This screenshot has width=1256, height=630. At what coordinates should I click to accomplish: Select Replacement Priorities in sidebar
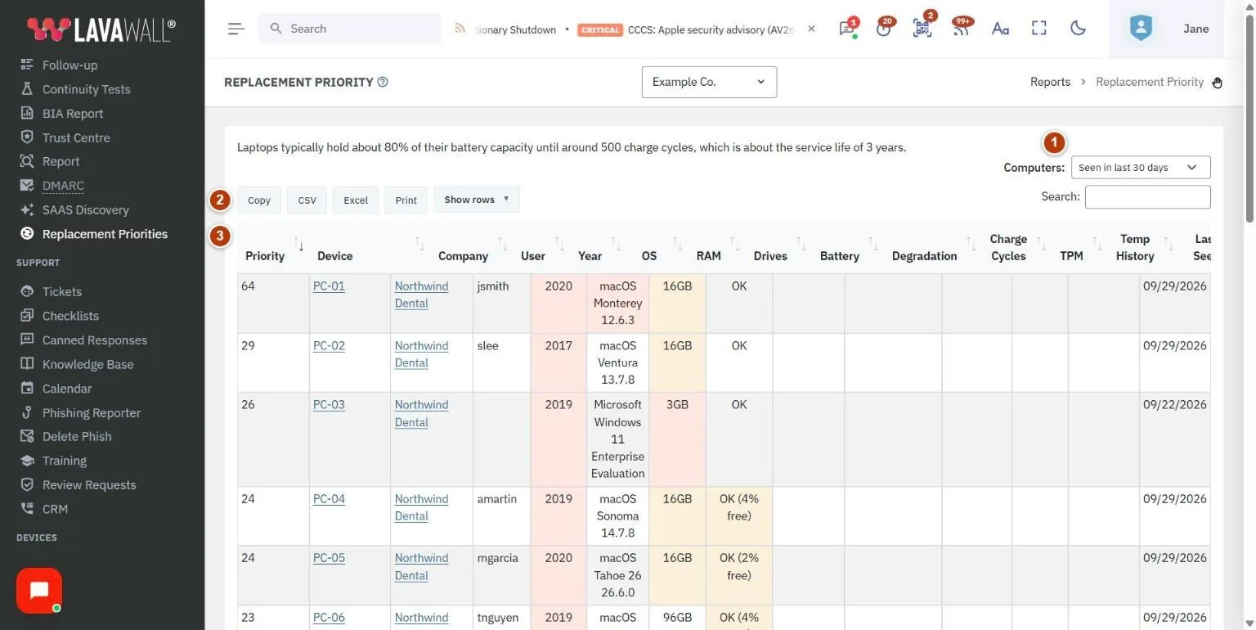tap(105, 234)
